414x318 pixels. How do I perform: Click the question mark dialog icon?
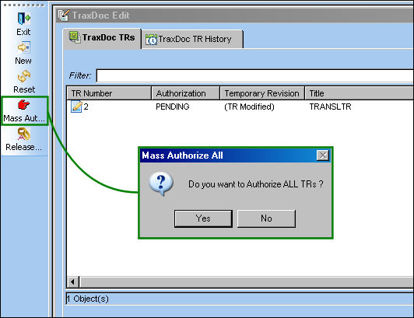pyautogui.click(x=161, y=183)
